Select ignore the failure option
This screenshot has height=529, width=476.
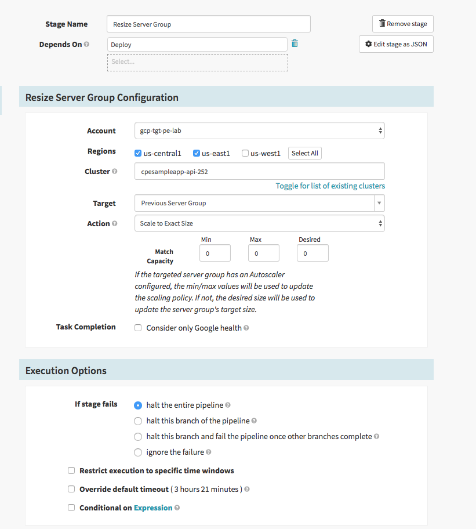coord(137,452)
